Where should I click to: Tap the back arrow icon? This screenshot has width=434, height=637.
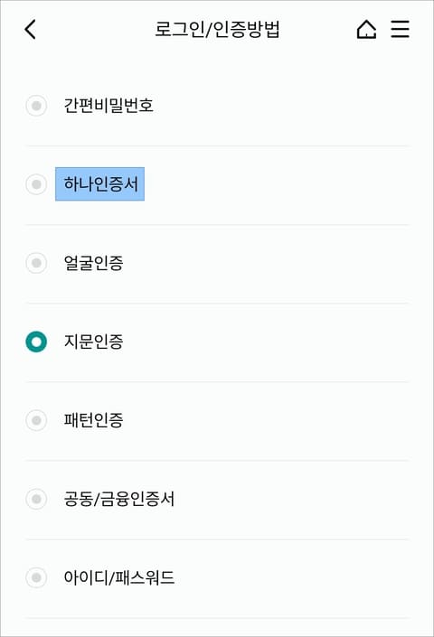point(31,29)
